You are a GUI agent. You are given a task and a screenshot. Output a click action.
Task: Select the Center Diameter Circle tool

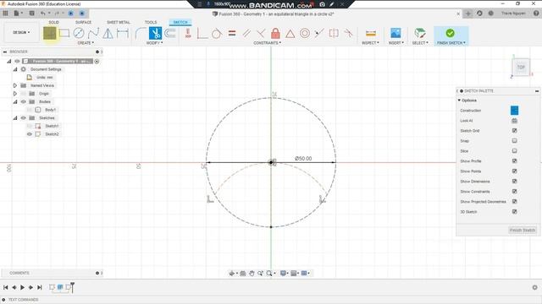(79, 33)
